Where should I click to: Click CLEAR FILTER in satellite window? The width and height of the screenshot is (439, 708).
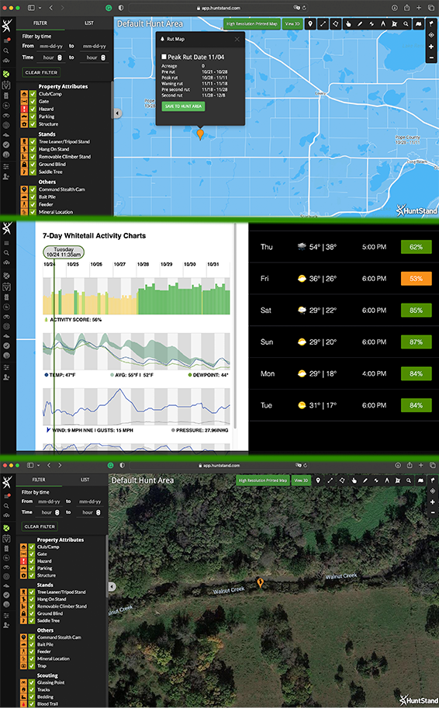(x=40, y=526)
